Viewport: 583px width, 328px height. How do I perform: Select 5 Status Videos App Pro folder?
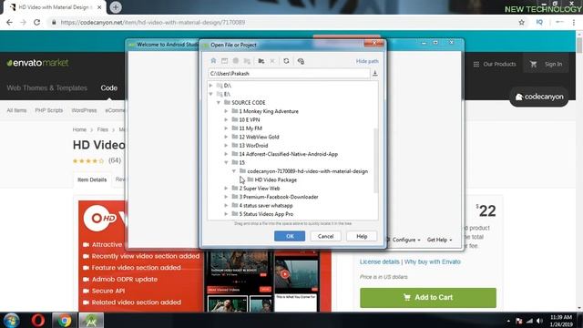click(266, 214)
